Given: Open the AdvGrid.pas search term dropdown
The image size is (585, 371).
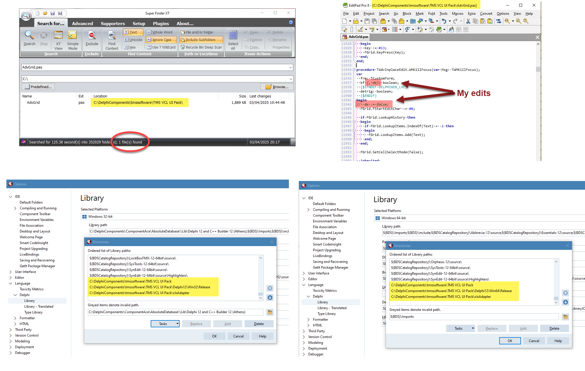Looking at the screenshot, I should tap(290, 67).
